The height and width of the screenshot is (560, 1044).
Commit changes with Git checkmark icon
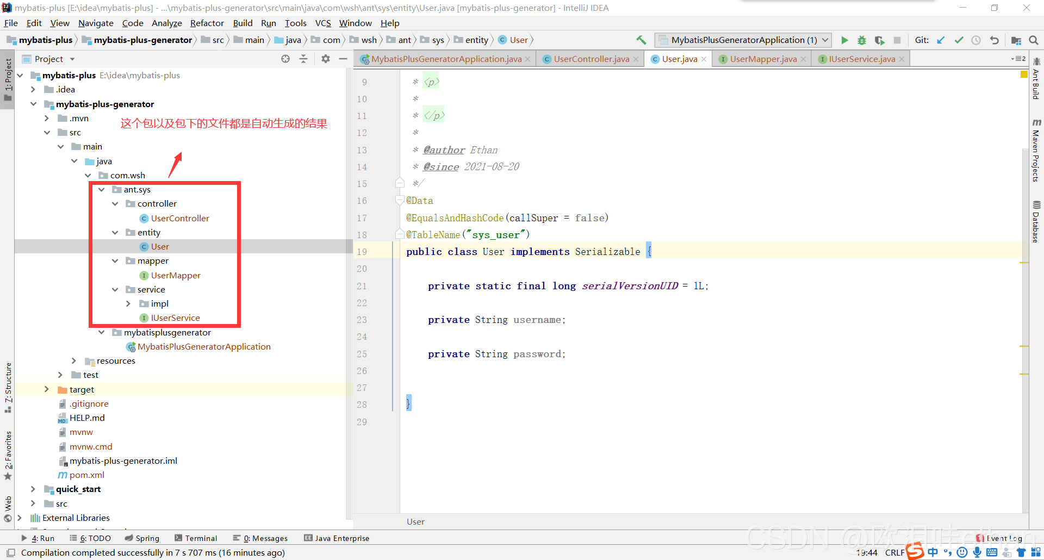point(959,40)
